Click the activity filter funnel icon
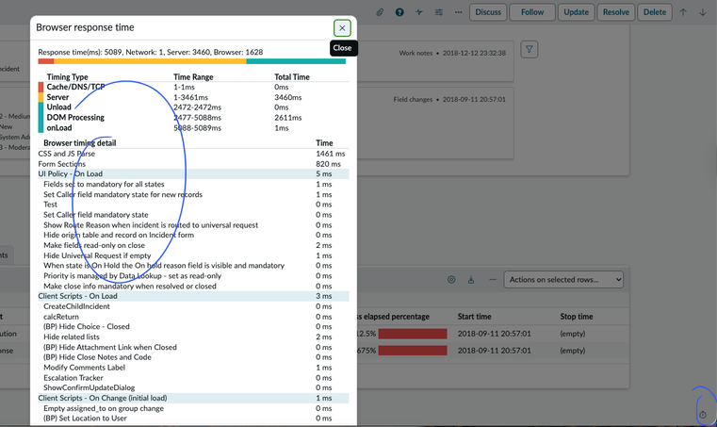Viewport: 717px width, 427px height. pos(530,50)
